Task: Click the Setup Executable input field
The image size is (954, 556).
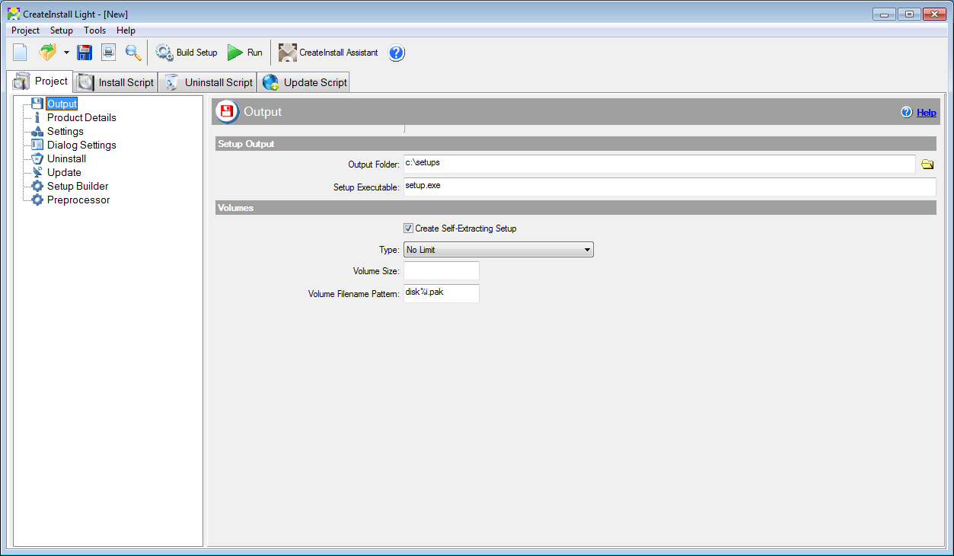Action: click(x=669, y=187)
